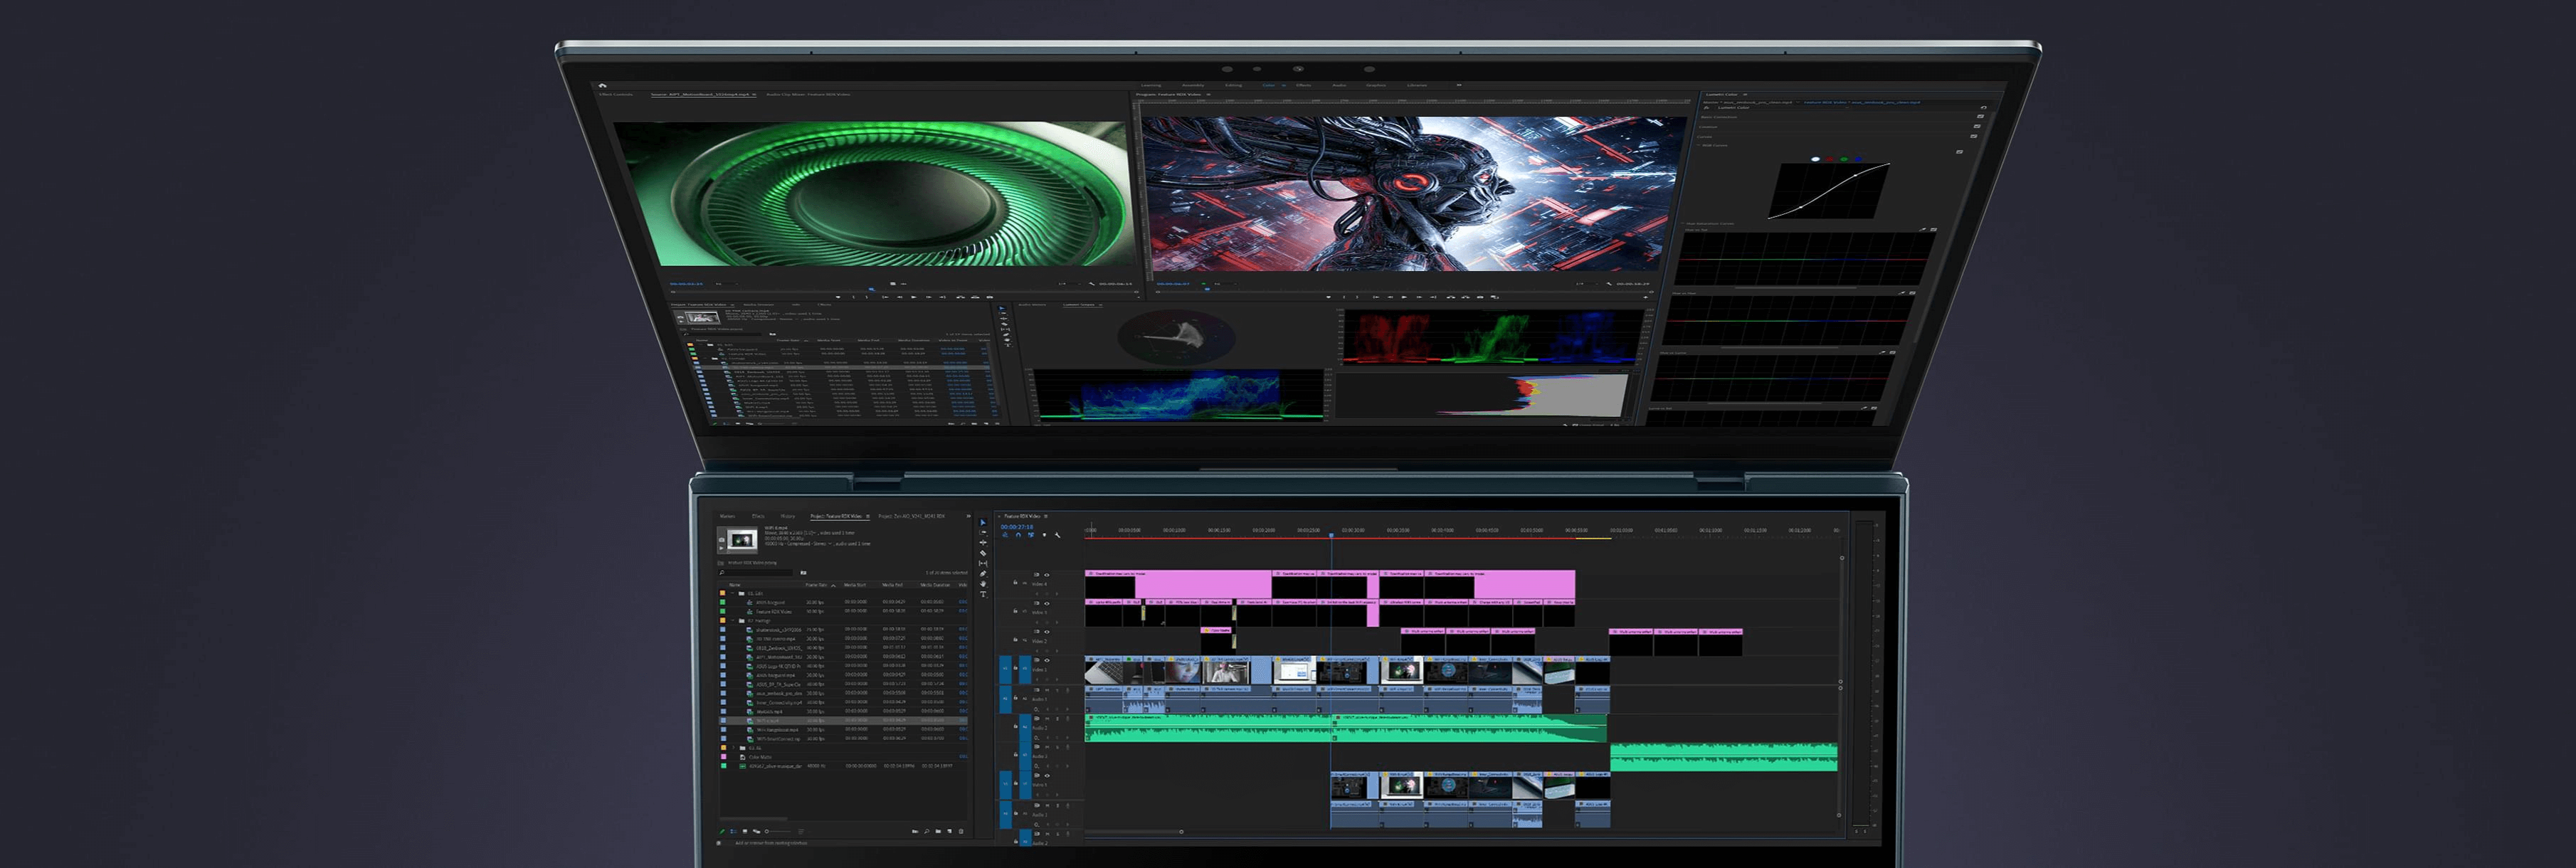Select the Selection tool on lower screen toolbar

click(983, 523)
